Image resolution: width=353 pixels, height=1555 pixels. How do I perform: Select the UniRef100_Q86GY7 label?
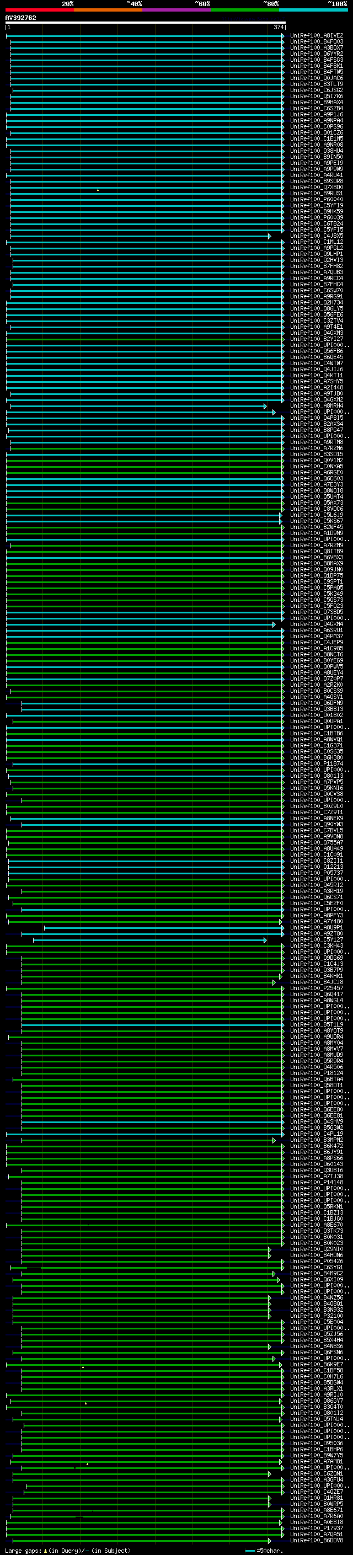[x=317, y=1401]
